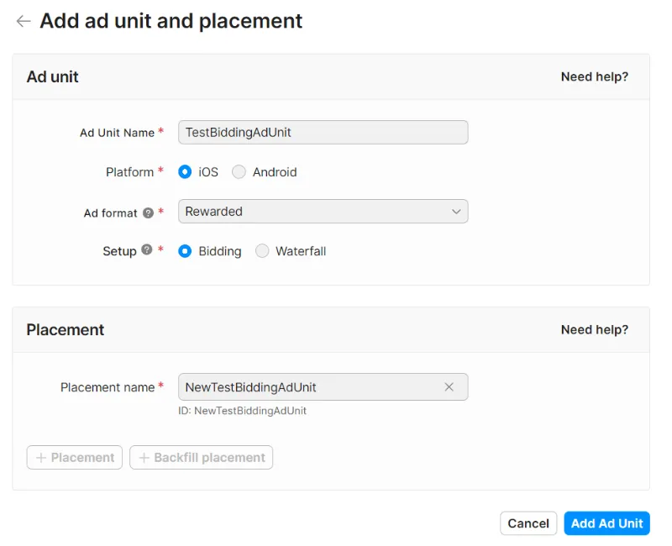Open Need help? in the Placement section

pos(593,329)
